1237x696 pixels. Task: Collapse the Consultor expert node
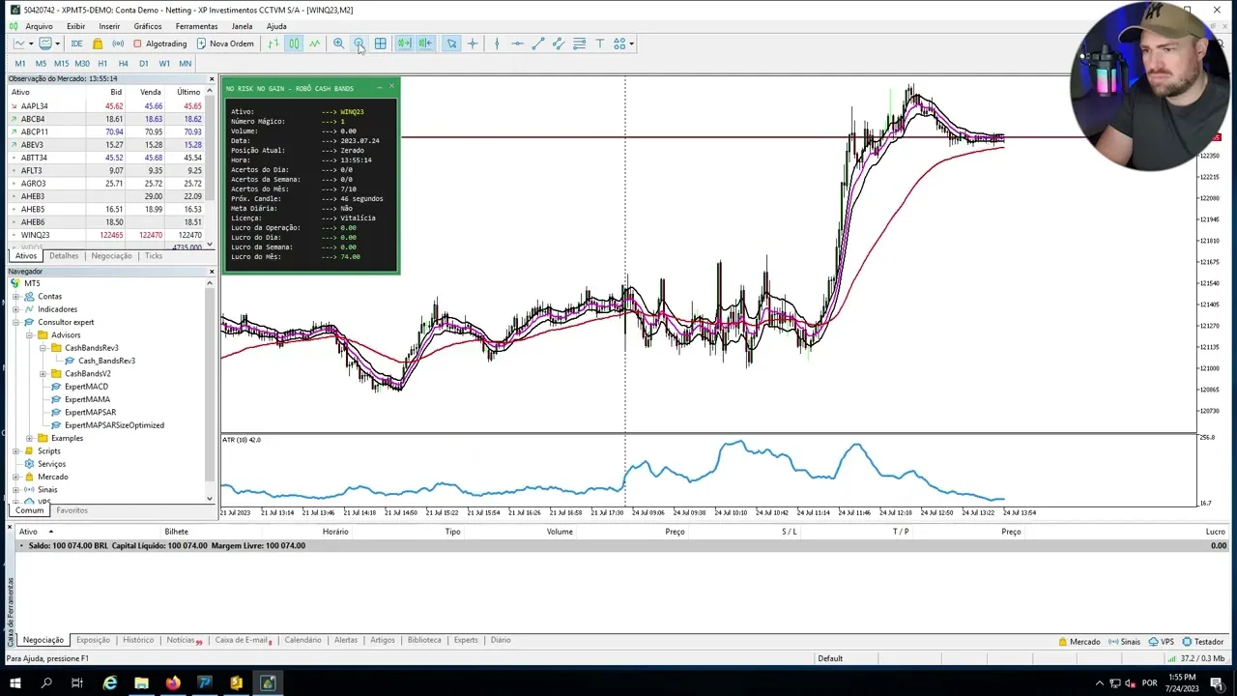coord(16,322)
